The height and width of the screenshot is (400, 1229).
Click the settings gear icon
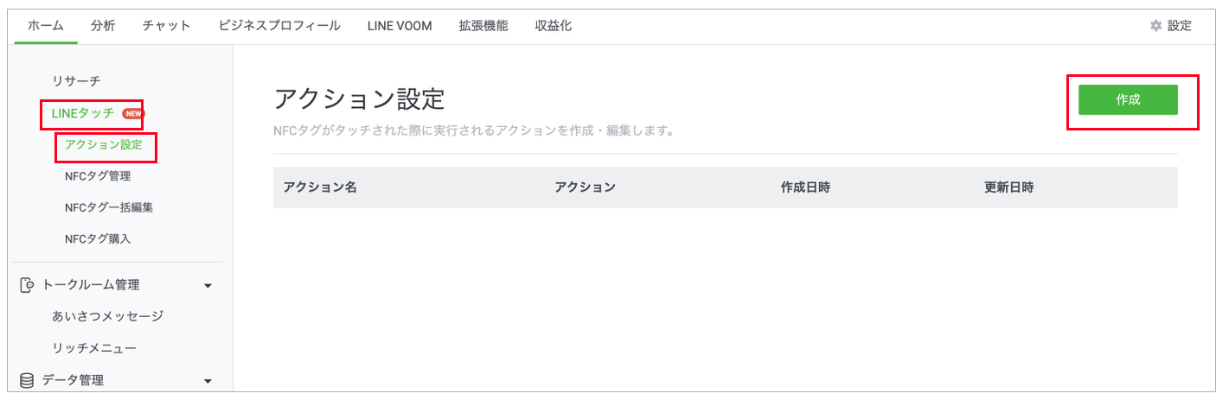pos(1155,26)
